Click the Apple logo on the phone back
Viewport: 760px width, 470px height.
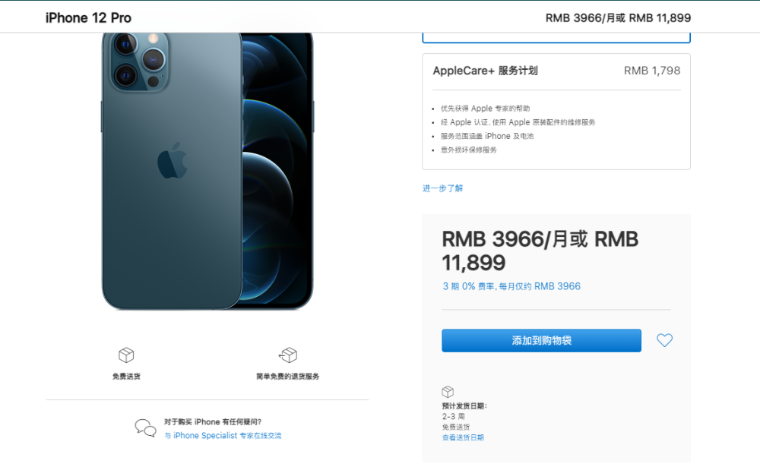coord(172,161)
